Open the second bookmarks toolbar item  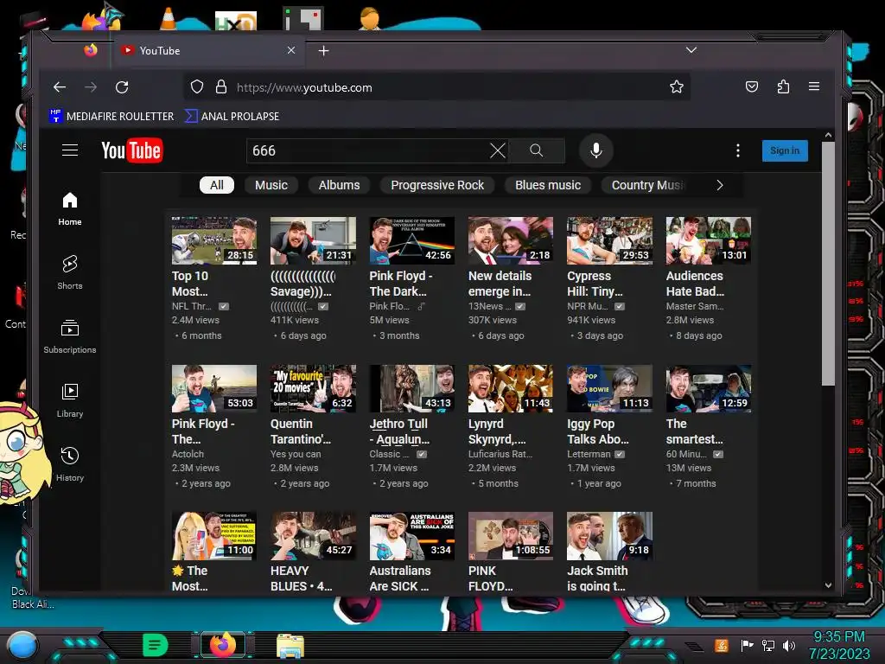point(232,117)
